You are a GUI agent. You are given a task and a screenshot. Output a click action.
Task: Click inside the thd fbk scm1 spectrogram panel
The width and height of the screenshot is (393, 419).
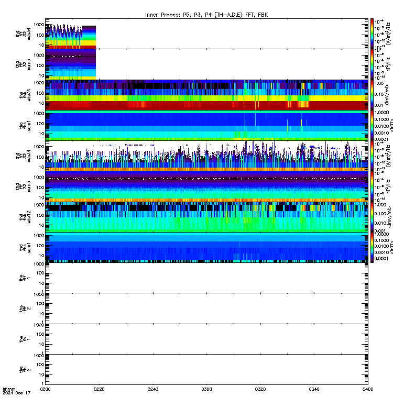tap(206, 248)
